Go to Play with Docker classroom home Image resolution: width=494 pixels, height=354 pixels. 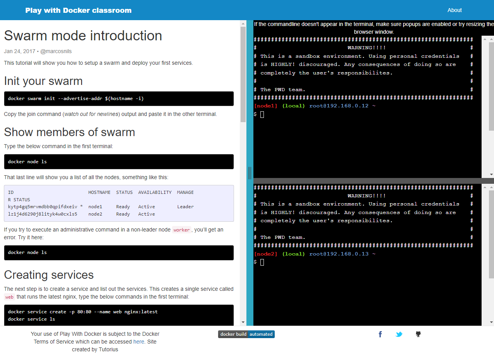click(78, 10)
